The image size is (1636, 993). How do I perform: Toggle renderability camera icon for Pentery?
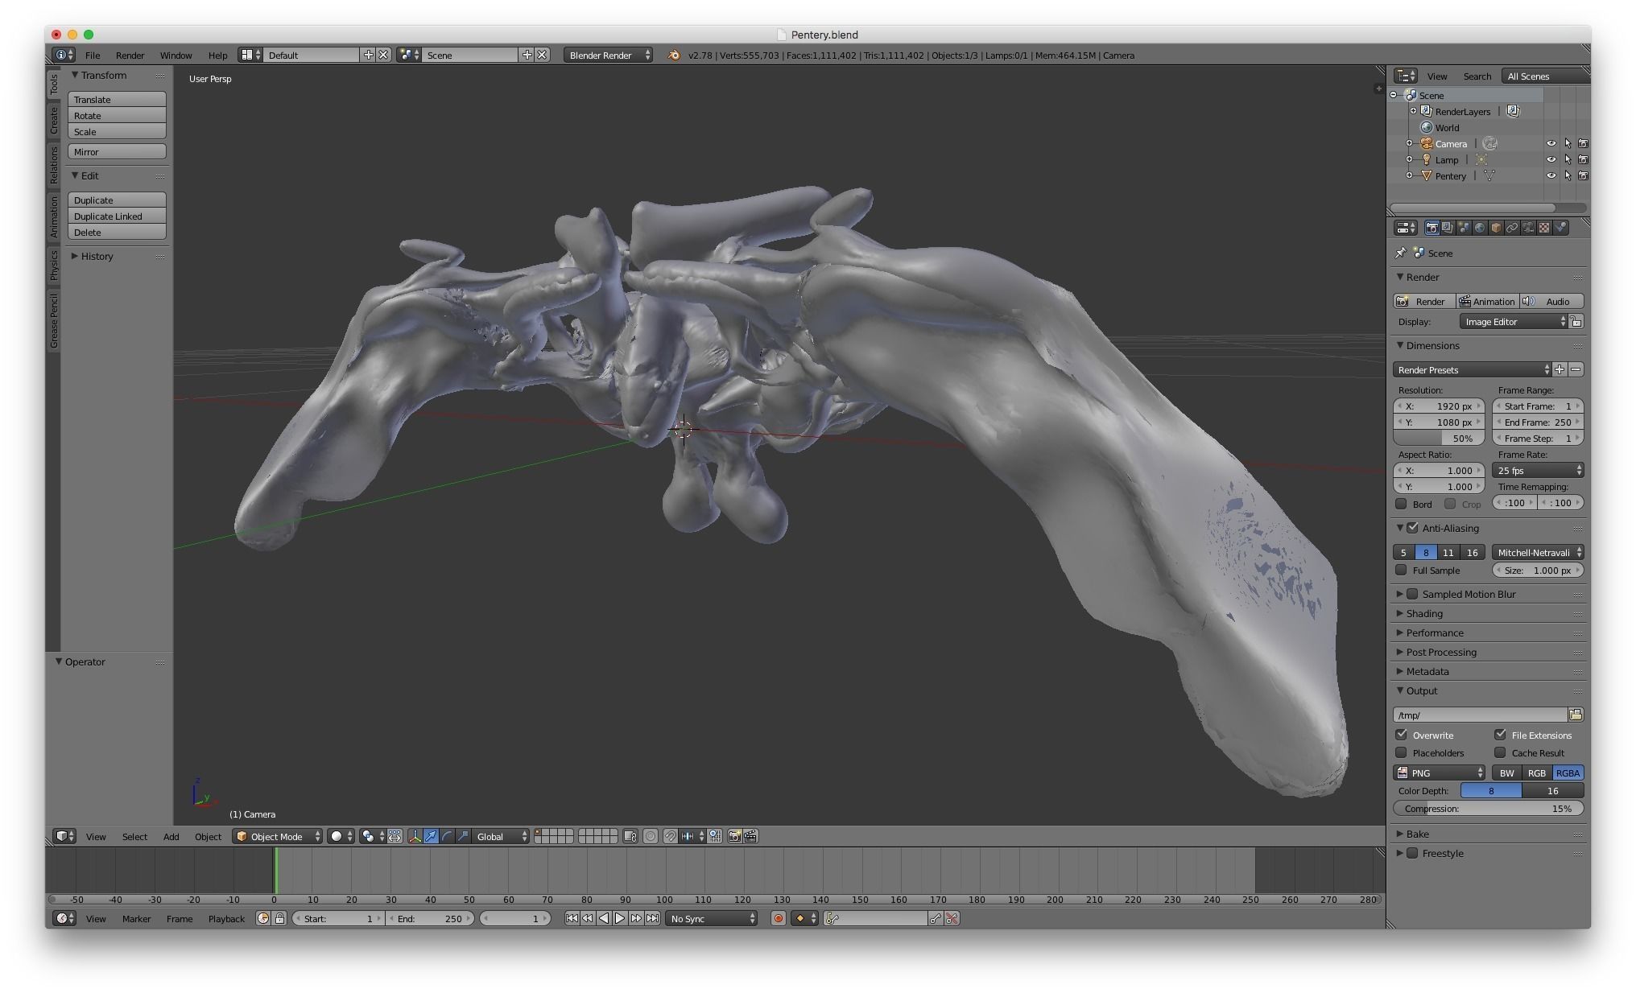[1583, 175]
